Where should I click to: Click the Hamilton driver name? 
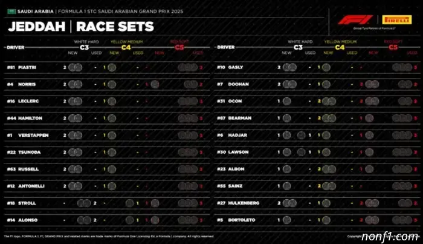pos(31,118)
